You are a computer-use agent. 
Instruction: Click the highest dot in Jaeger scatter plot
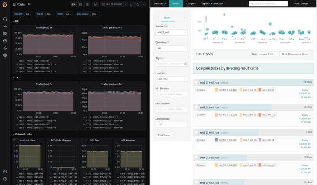[224, 15]
